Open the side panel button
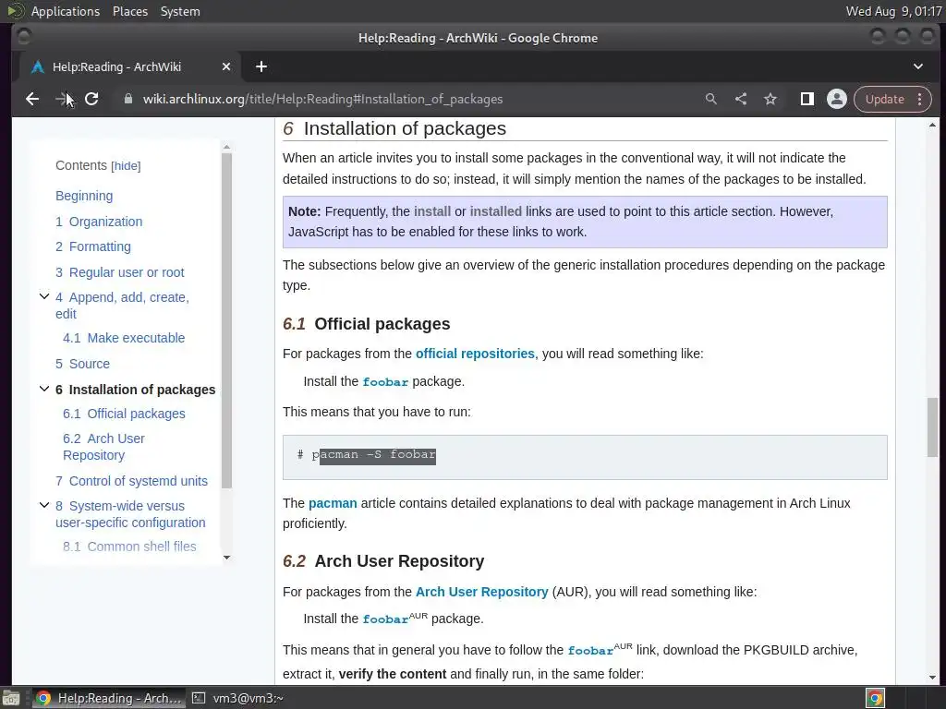Viewport: 946px width, 709px height. tap(807, 99)
